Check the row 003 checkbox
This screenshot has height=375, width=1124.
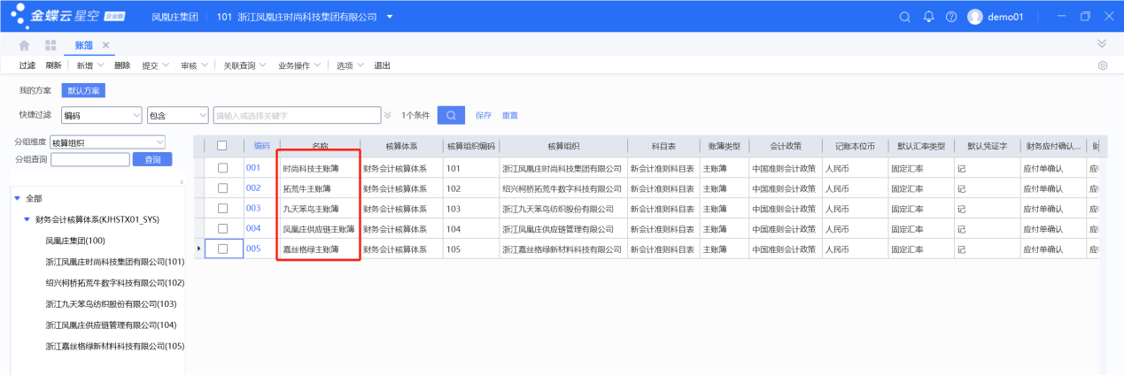pyautogui.click(x=222, y=209)
